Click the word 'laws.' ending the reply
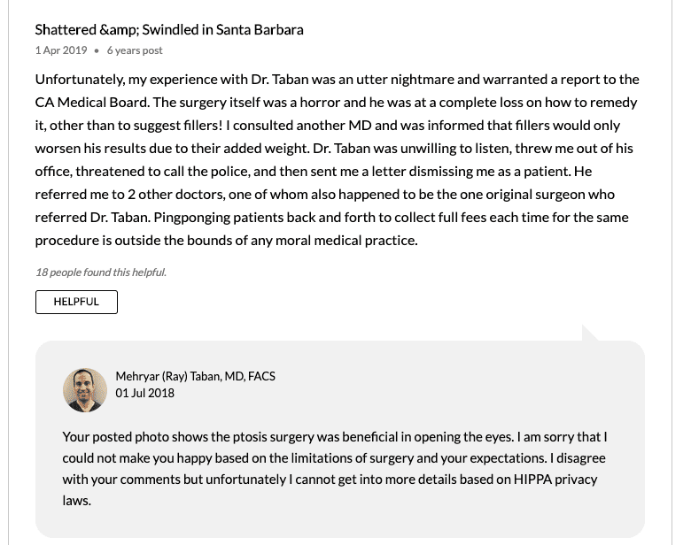The width and height of the screenshot is (691, 545). [77, 501]
